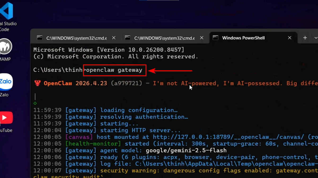Click the purple '[canvas]' log tag
The height and width of the screenshot is (178, 318).
(x=79, y=137)
